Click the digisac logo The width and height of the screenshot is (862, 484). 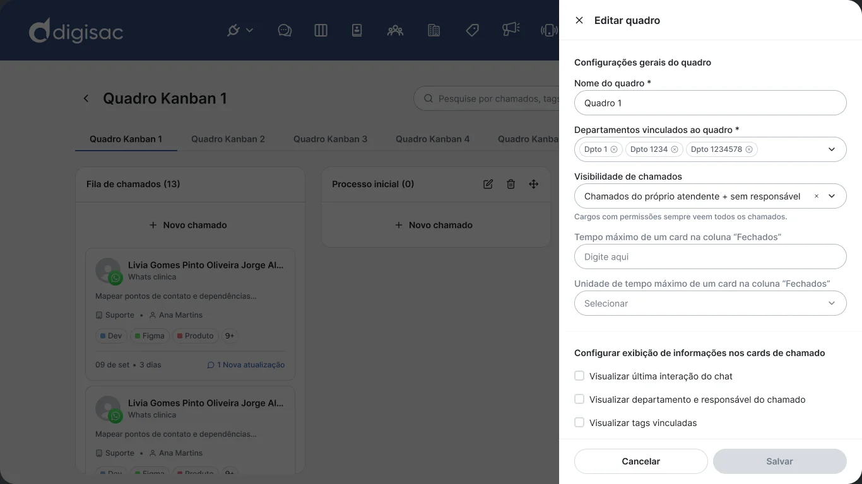(76, 31)
